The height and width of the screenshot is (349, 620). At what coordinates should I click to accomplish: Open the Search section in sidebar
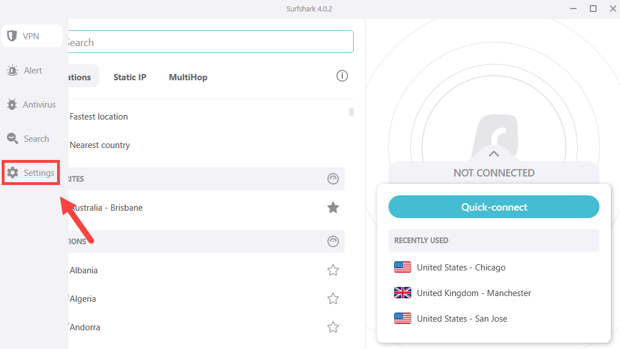[28, 138]
